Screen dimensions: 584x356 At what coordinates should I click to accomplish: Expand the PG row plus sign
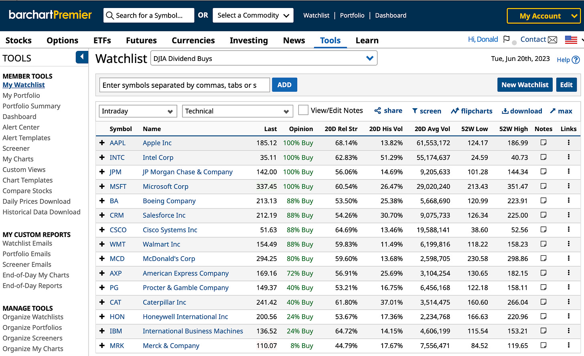(102, 287)
